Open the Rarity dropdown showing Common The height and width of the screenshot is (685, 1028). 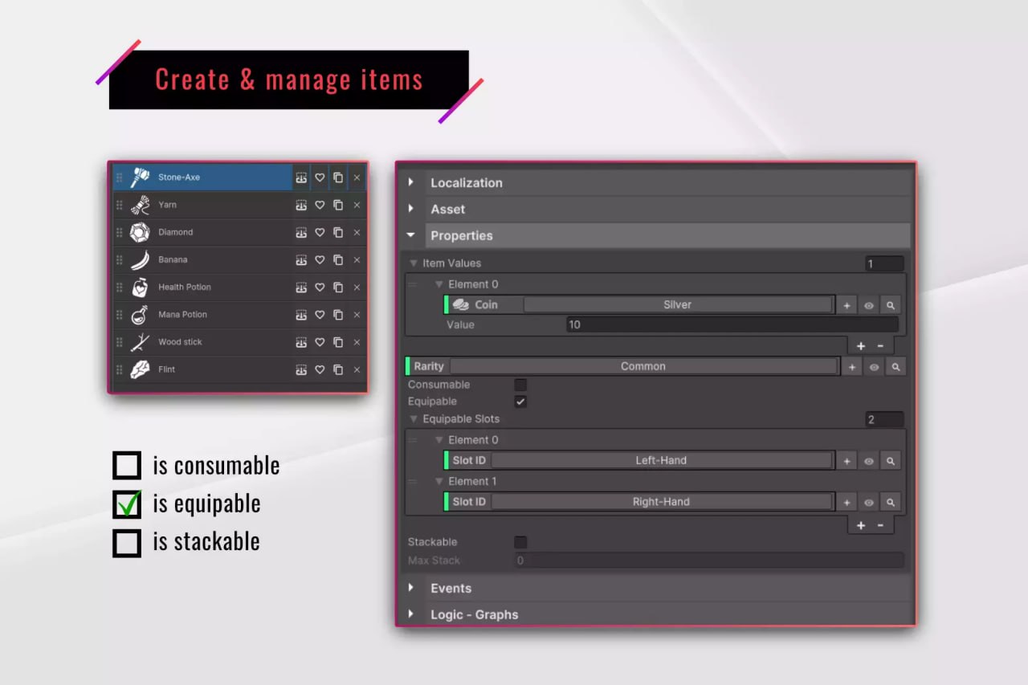[x=642, y=366]
